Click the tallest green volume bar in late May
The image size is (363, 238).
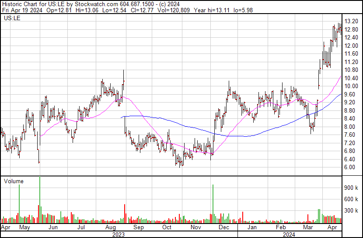tap(40, 200)
